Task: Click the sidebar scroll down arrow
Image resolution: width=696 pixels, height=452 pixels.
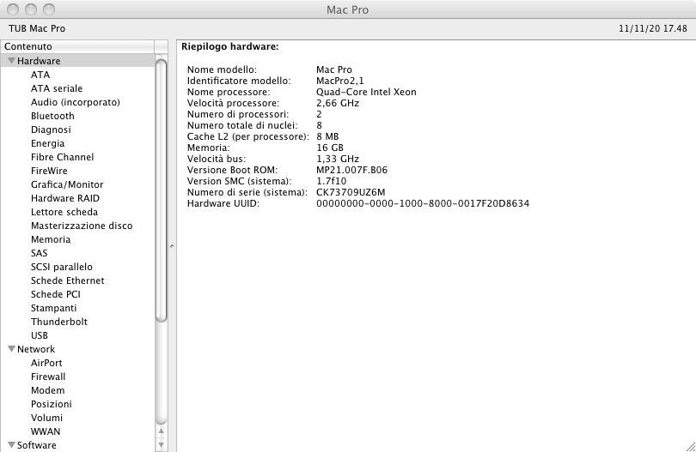Action: tap(162, 444)
